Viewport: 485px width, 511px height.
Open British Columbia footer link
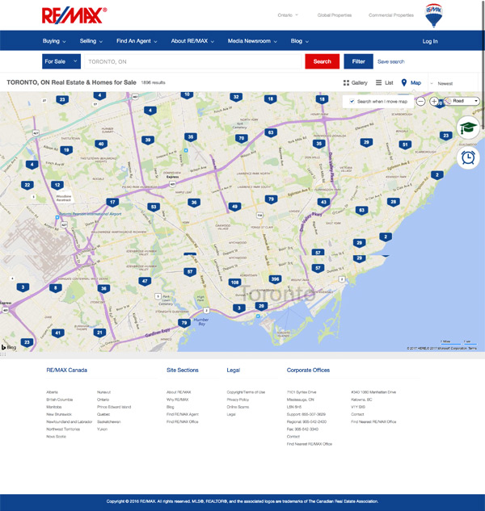[59, 400]
